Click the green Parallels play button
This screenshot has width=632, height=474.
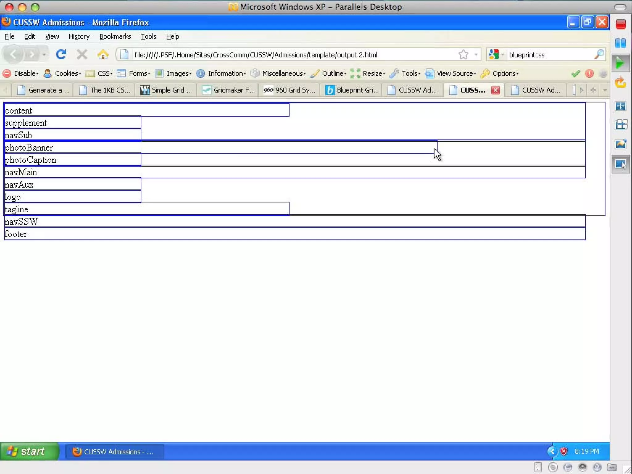[620, 63]
